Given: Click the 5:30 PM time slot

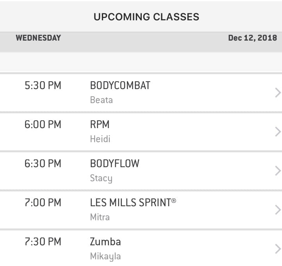Looking at the screenshot, I should pos(43,86).
